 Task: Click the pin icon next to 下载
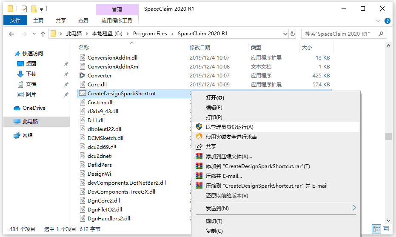tap(66, 74)
